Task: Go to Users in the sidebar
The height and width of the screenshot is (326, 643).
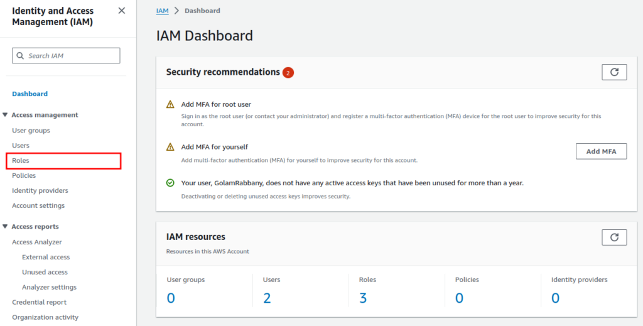Action: 21,146
